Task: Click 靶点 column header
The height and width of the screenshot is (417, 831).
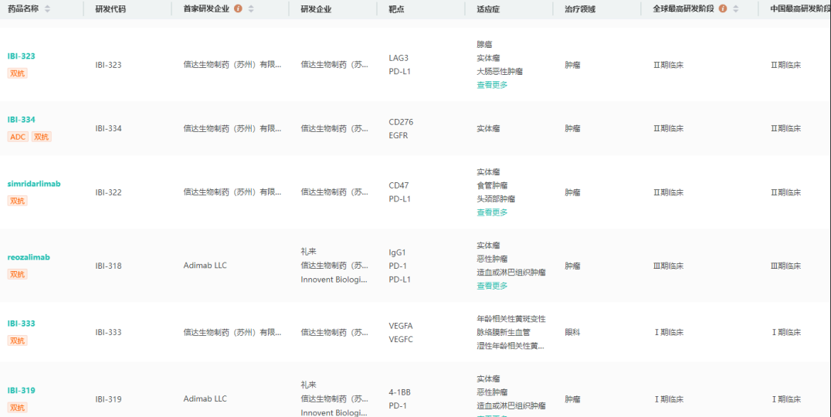Action: pyautogui.click(x=396, y=9)
